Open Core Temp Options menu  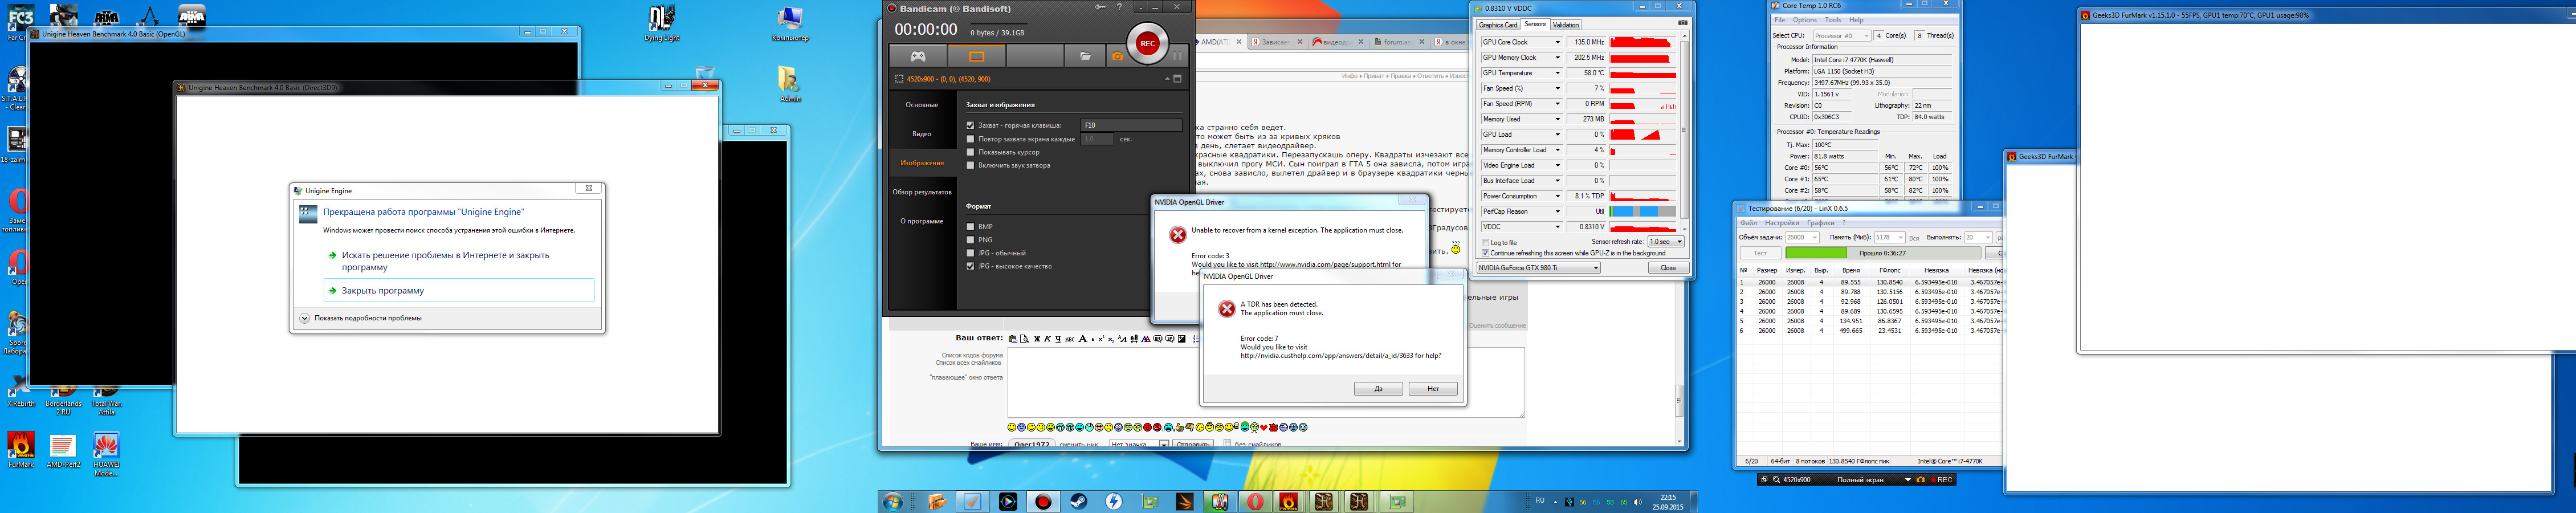(x=1804, y=20)
